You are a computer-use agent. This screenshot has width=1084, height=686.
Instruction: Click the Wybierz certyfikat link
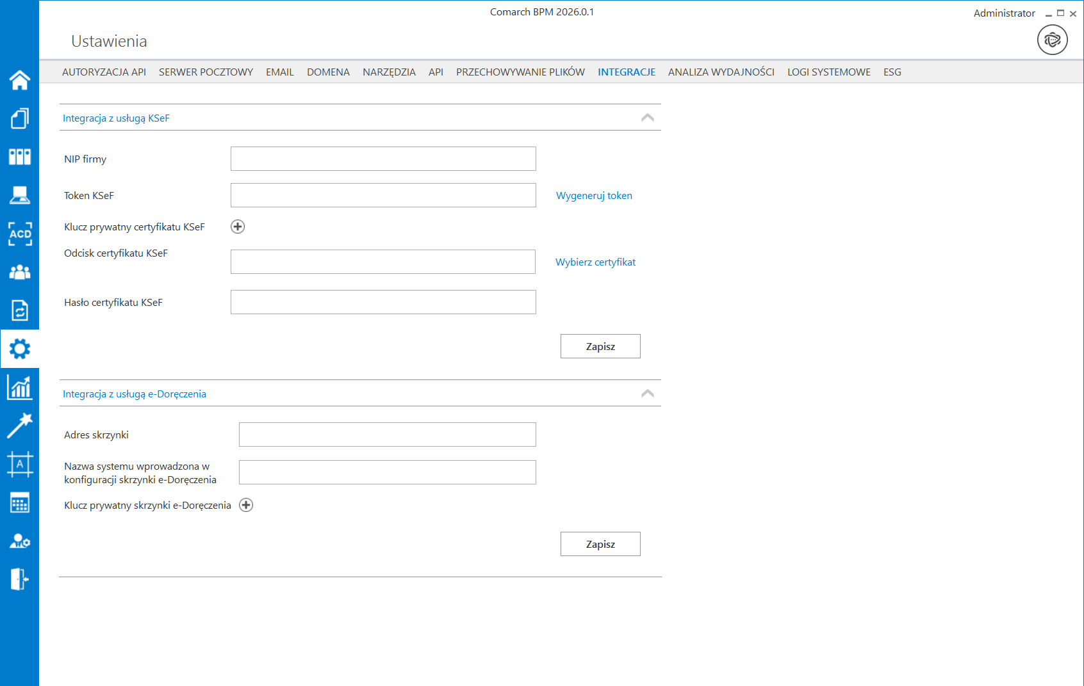(595, 262)
